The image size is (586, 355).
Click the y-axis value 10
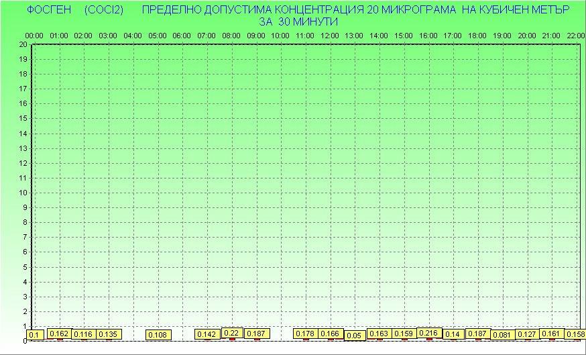(23, 193)
